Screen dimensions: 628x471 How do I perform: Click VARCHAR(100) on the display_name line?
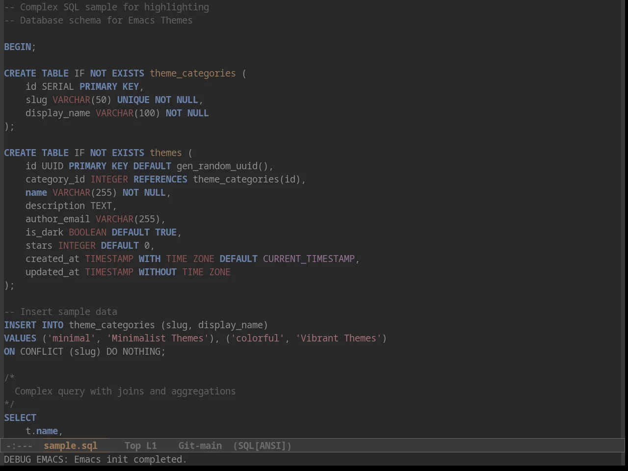128,113
